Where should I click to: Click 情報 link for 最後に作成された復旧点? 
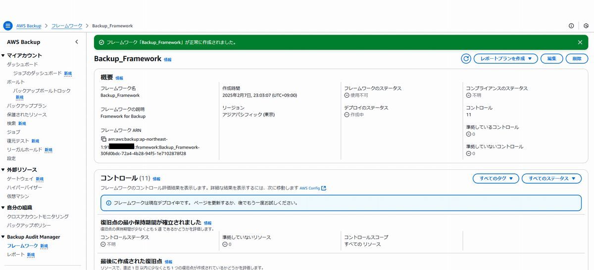[168, 262]
